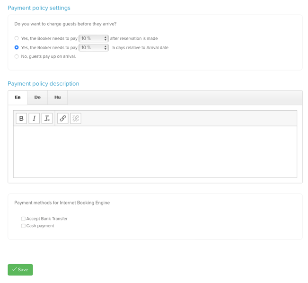The image size is (308, 283).
Task: Click inside the policy description text area
Action: pyautogui.click(x=155, y=151)
